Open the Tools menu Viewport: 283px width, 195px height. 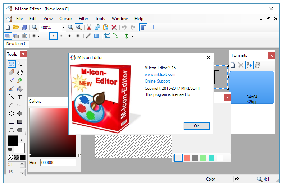click(x=100, y=19)
